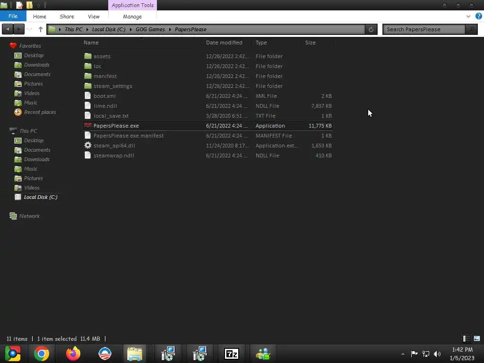Click Favorites in the navigation pane
Screen dimensions: 484x363
pos(30,46)
